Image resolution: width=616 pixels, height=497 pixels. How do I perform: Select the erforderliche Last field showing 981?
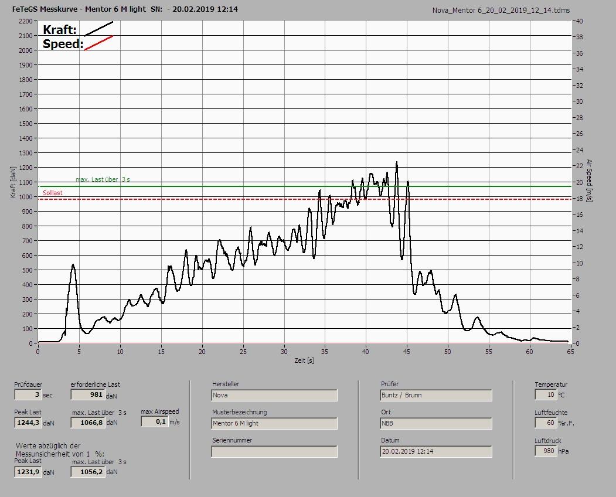(x=87, y=394)
